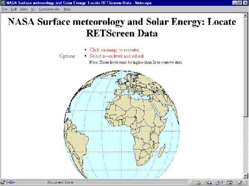Click the scrollbar down arrow
Screen dimensions: 249x186
246,176
